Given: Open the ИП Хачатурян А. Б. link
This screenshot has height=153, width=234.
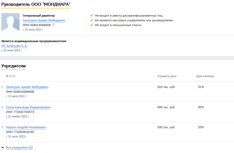Looking at the screenshot, I should 14,46.
